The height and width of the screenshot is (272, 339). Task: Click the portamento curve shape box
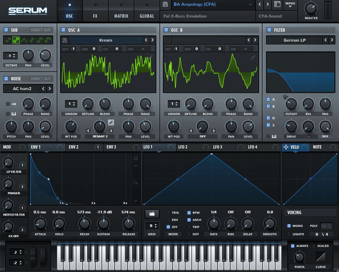[x=321, y=257]
